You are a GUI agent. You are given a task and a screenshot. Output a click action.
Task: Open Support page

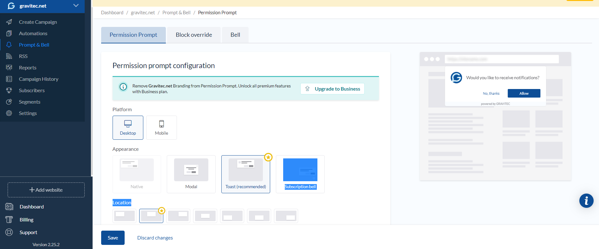pyautogui.click(x=29, y=232)
